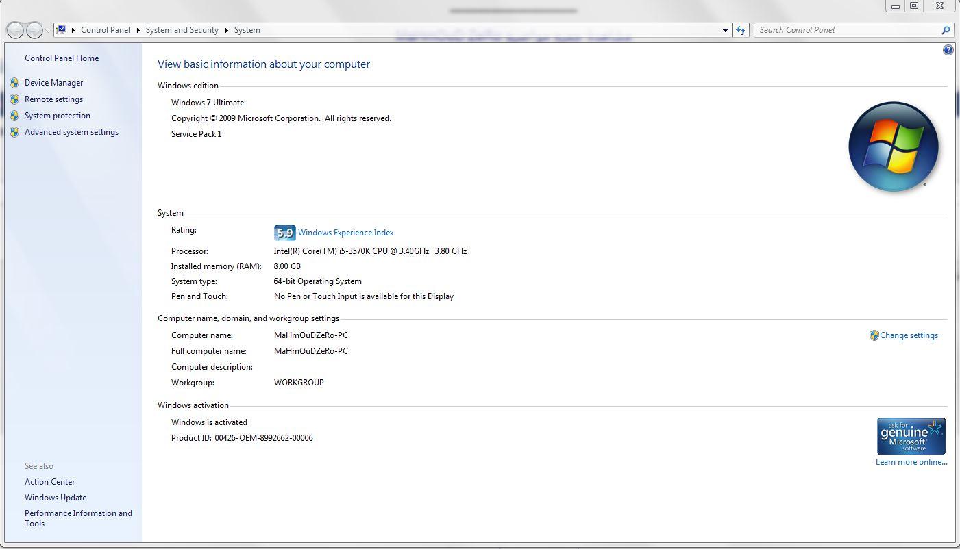Screen dimensions: 960x549
Task: Click the Forward navigation arrow
Action: (x=34, y=30)
